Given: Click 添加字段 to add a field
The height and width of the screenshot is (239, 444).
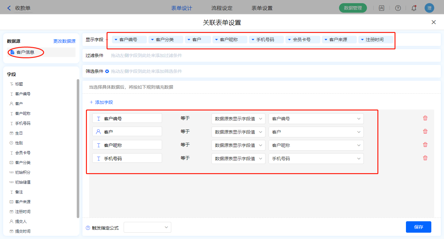Looking at the screenshot, I should pos(101,102).
